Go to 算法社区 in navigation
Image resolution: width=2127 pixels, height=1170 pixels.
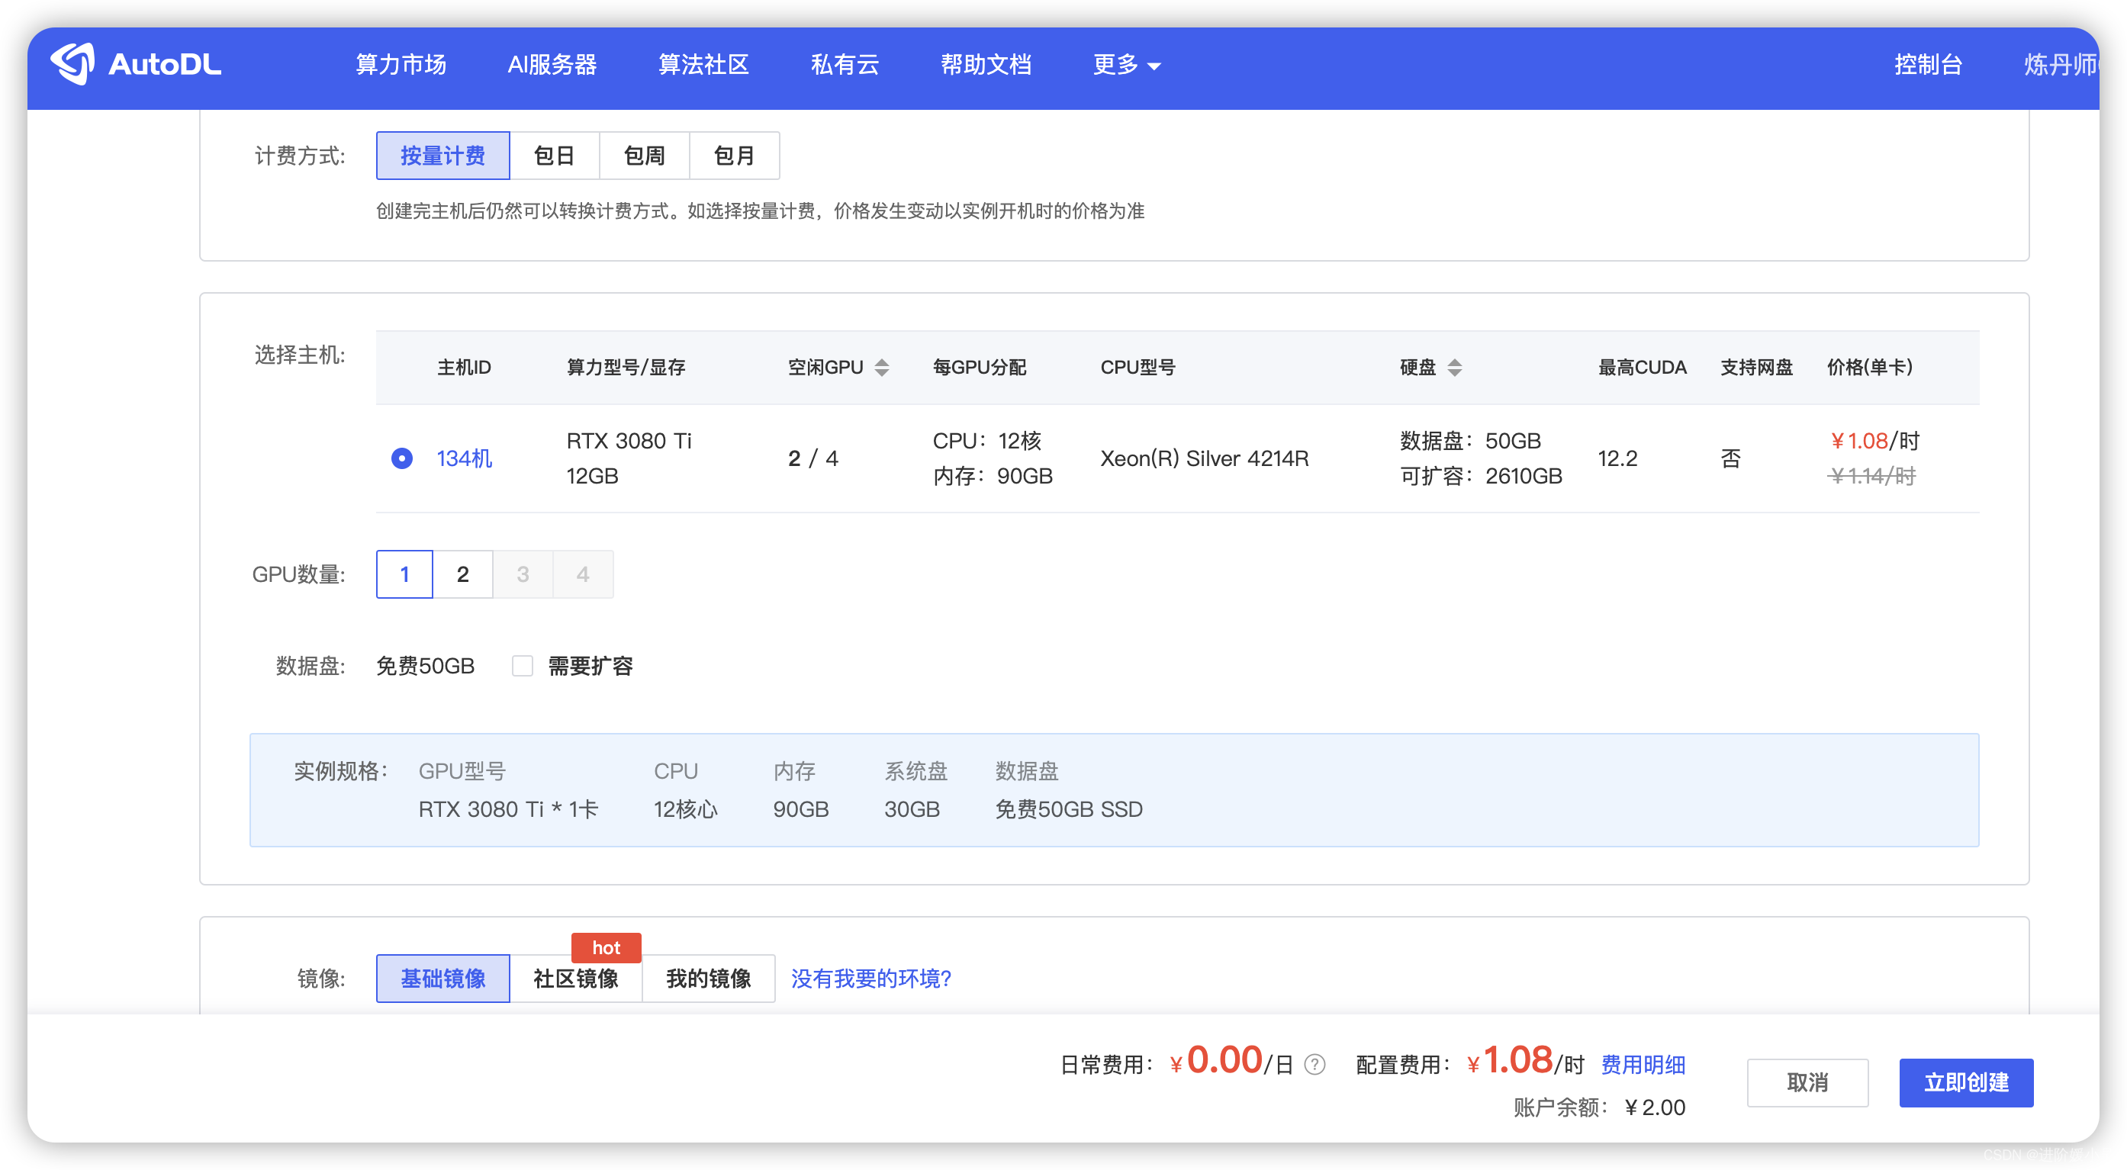(703, 64)
